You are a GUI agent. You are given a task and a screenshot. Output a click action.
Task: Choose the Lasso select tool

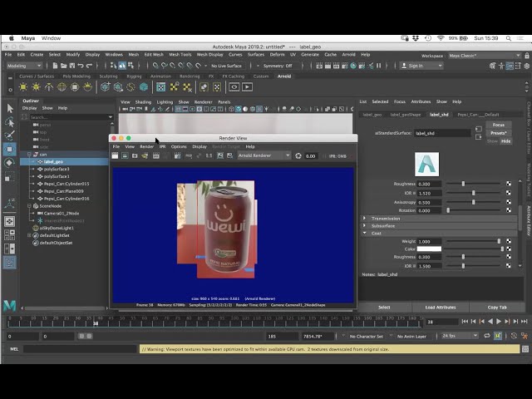click(x=10, y=122)
